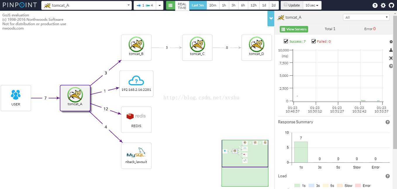
Task: Select the 192.168.2.16:2281 cloud node
Action: pos(136,84)
